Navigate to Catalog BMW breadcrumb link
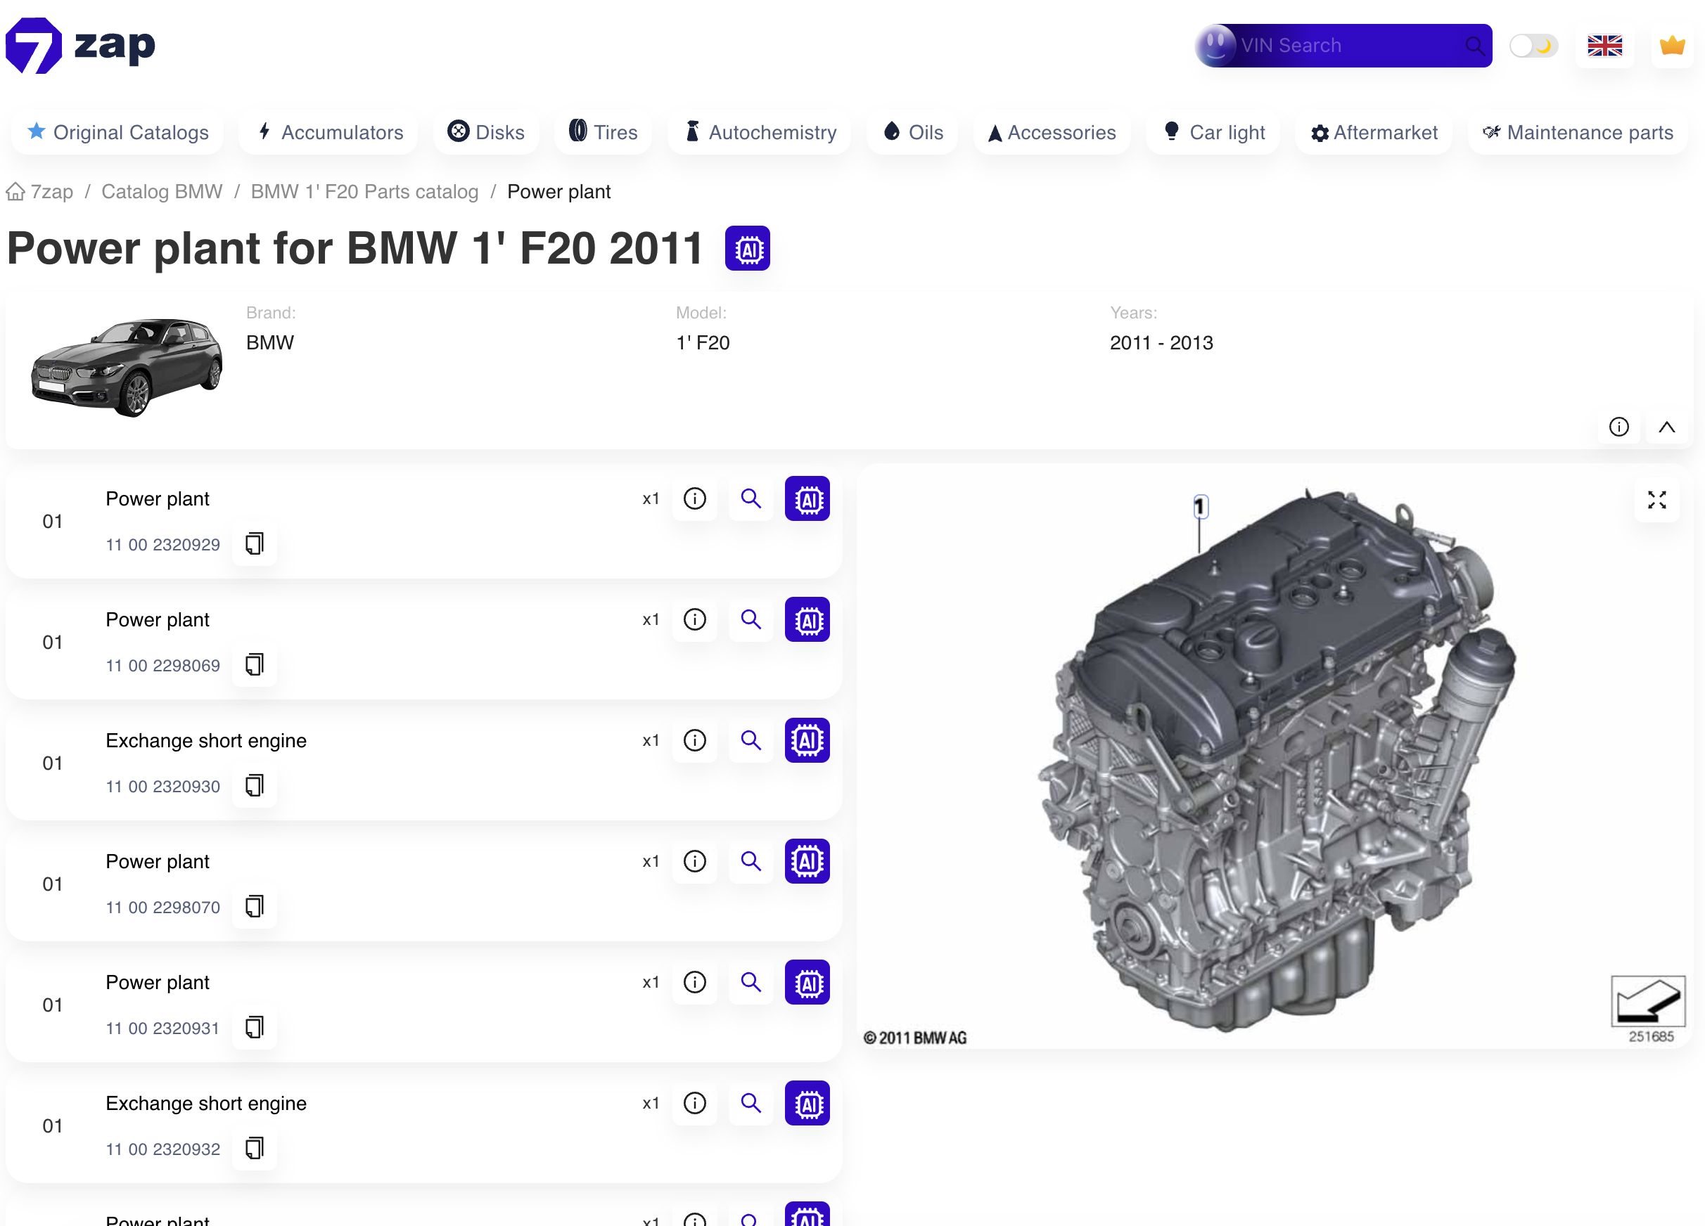The image size is (1705, 1226). [162, 191]
